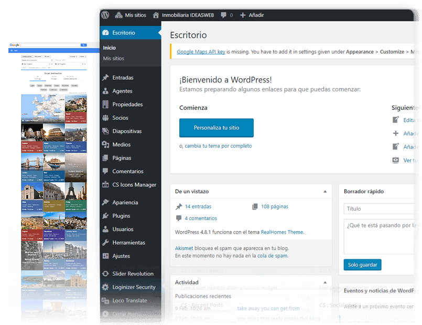
Task: Click the ¿Qué te está pasando draft textarea
Action: tap(378, 237)
